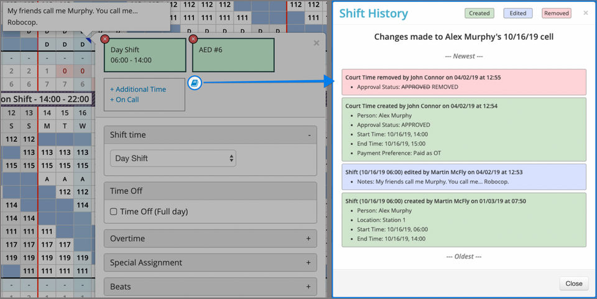Close the shift editor popup
Viewport: 597px width, 299px height.
click(x=316, y=43)
